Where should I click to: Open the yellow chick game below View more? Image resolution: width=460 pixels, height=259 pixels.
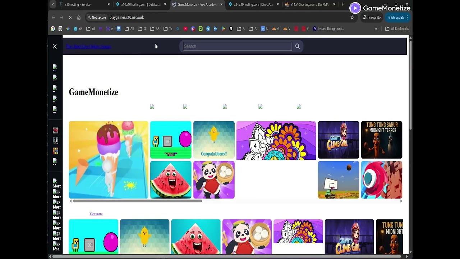(x=144, y=237)
